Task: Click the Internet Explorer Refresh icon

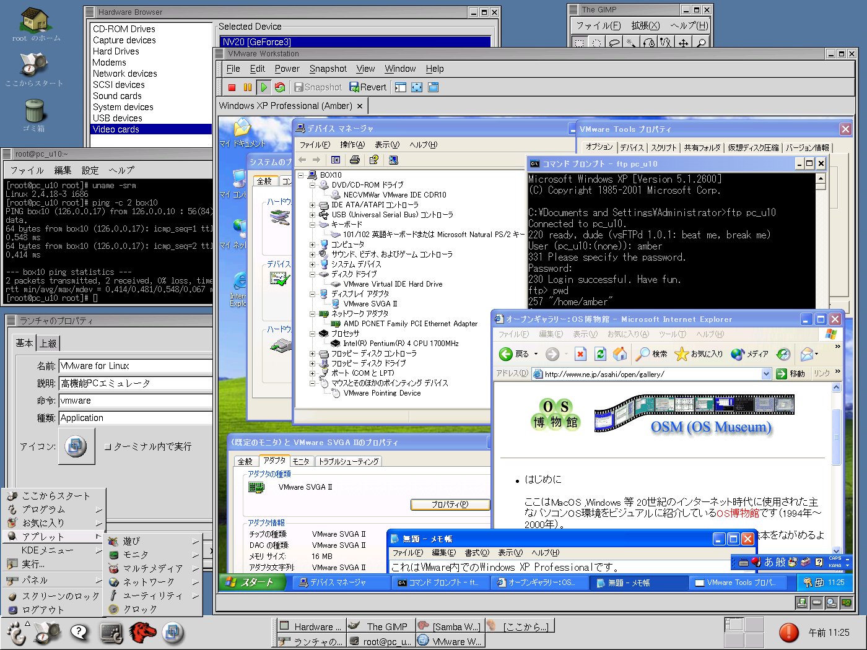Action: tap(600, 354)
